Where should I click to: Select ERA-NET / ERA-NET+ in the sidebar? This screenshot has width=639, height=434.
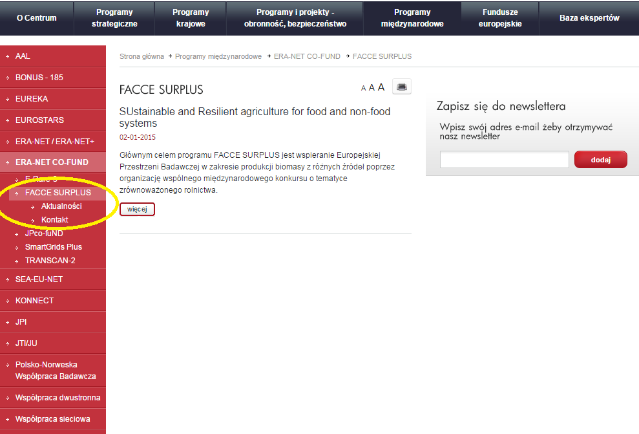pyautogui.click(x=53, y=141)
